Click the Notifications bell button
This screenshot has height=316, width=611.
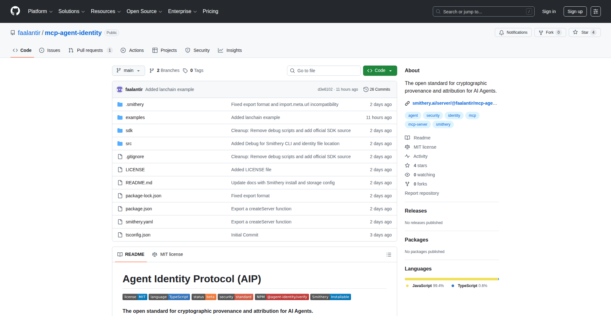pos(513,32)
